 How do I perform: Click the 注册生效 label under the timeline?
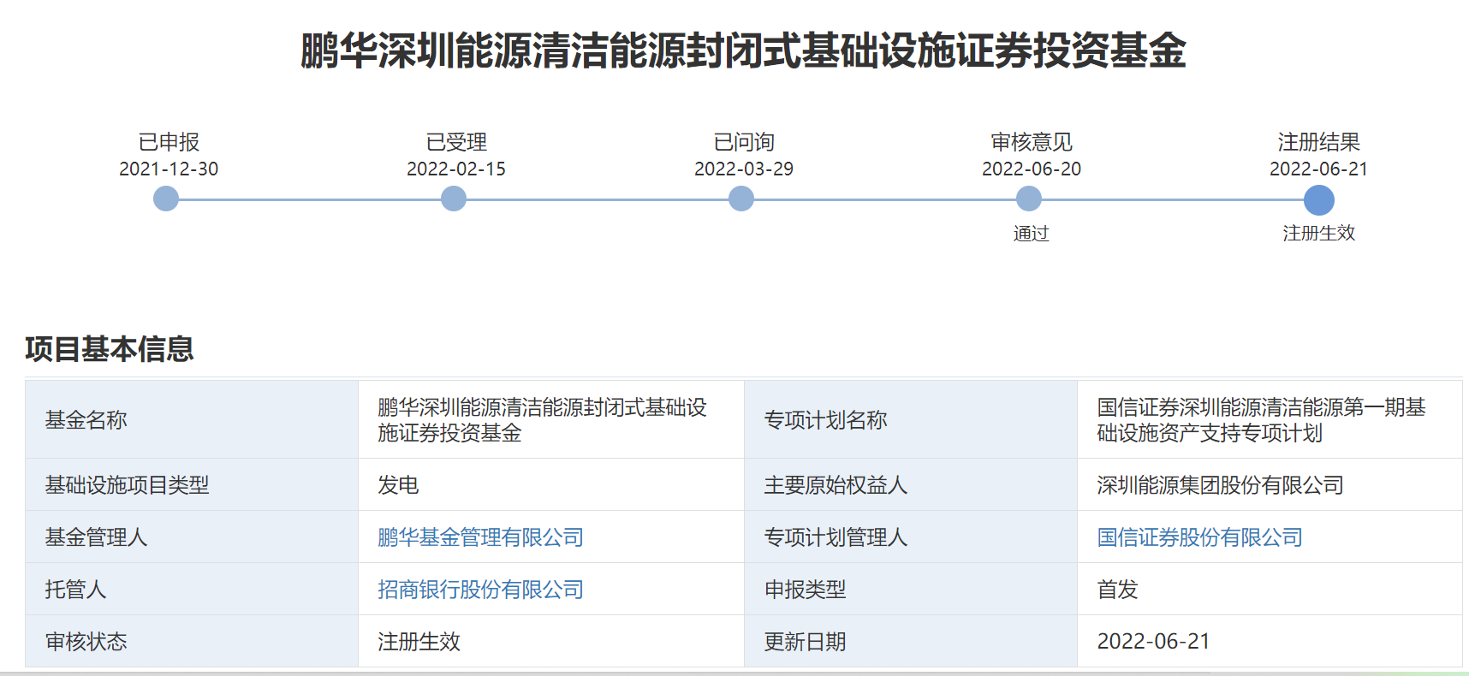(1318, 233)
